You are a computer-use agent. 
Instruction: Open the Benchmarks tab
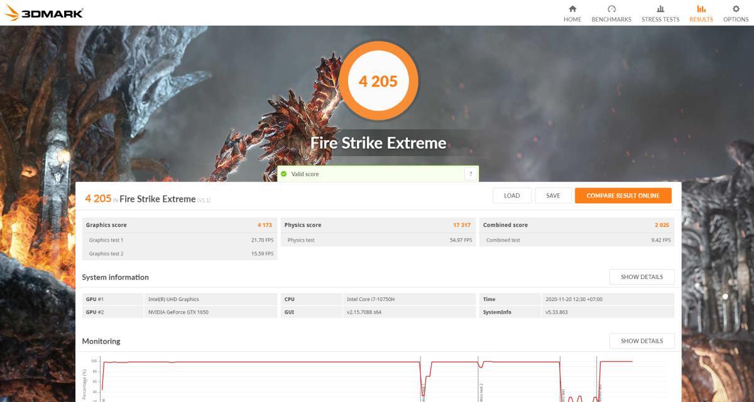(611, 13)
